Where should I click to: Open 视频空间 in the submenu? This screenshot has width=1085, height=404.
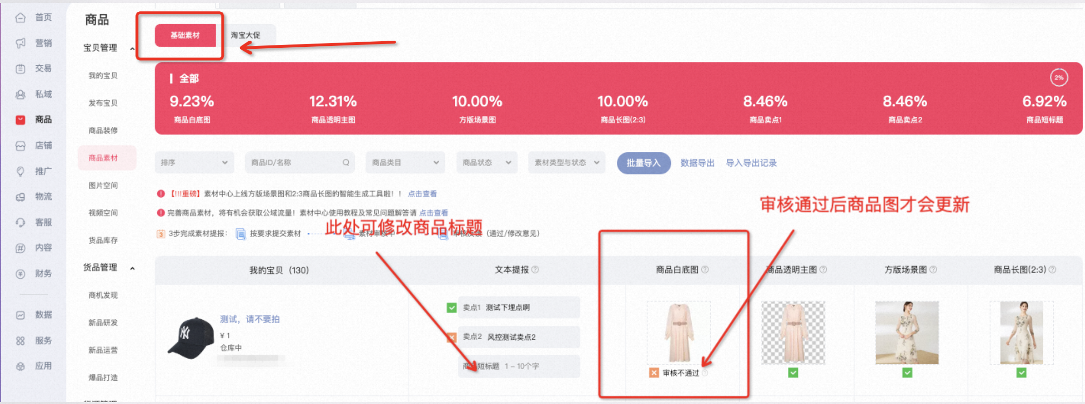click(x=103, y=213)
